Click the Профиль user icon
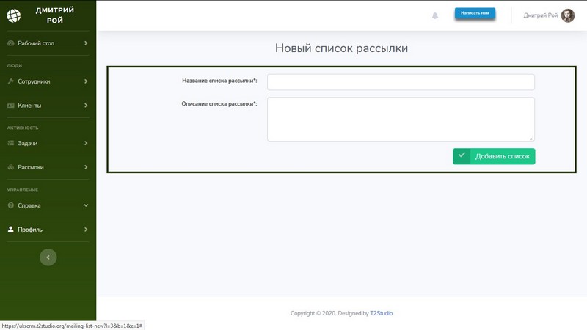This screenshot has width=587, height=330. pos(10,230)
